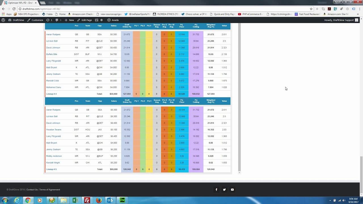This screenshot has height=204, width=363.
Task: Open the Choco solver bookmark
Action: 194,14
